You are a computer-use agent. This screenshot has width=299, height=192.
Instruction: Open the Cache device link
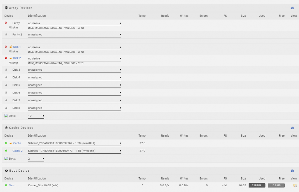coord(17,143)
